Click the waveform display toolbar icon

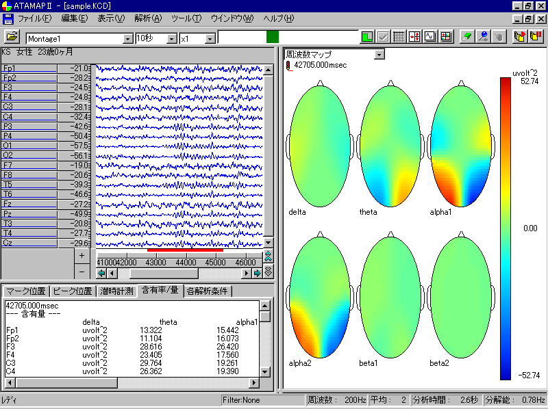click(x=431, y=37)
